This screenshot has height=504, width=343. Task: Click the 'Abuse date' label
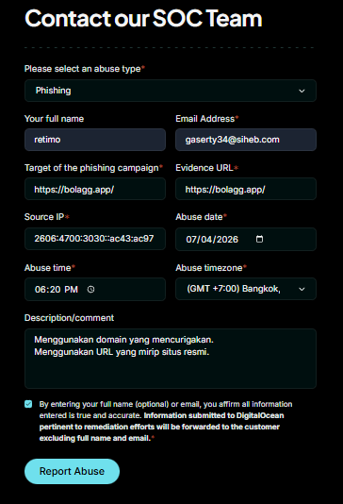[199, 217]
